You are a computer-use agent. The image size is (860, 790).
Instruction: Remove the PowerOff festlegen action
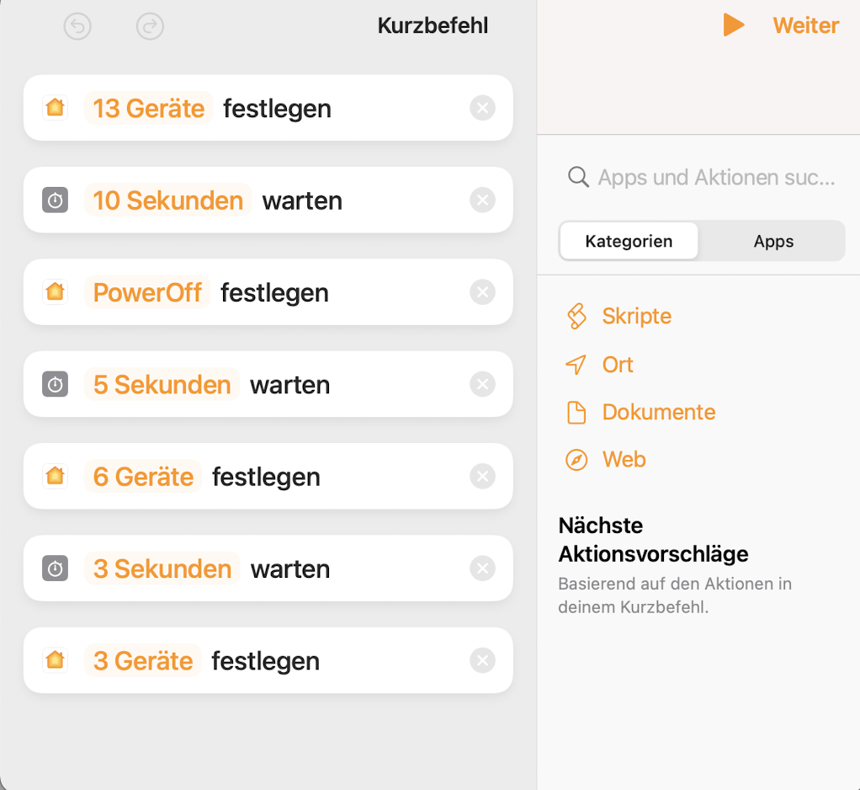(x=482, y=292)
